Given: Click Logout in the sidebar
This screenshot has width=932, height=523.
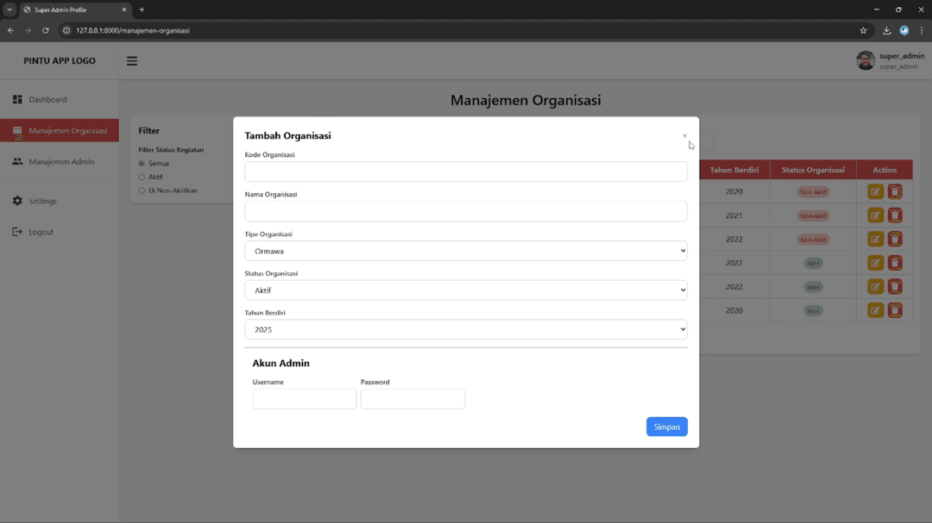Looking at the screenshot, I should [x=41, y=232].
